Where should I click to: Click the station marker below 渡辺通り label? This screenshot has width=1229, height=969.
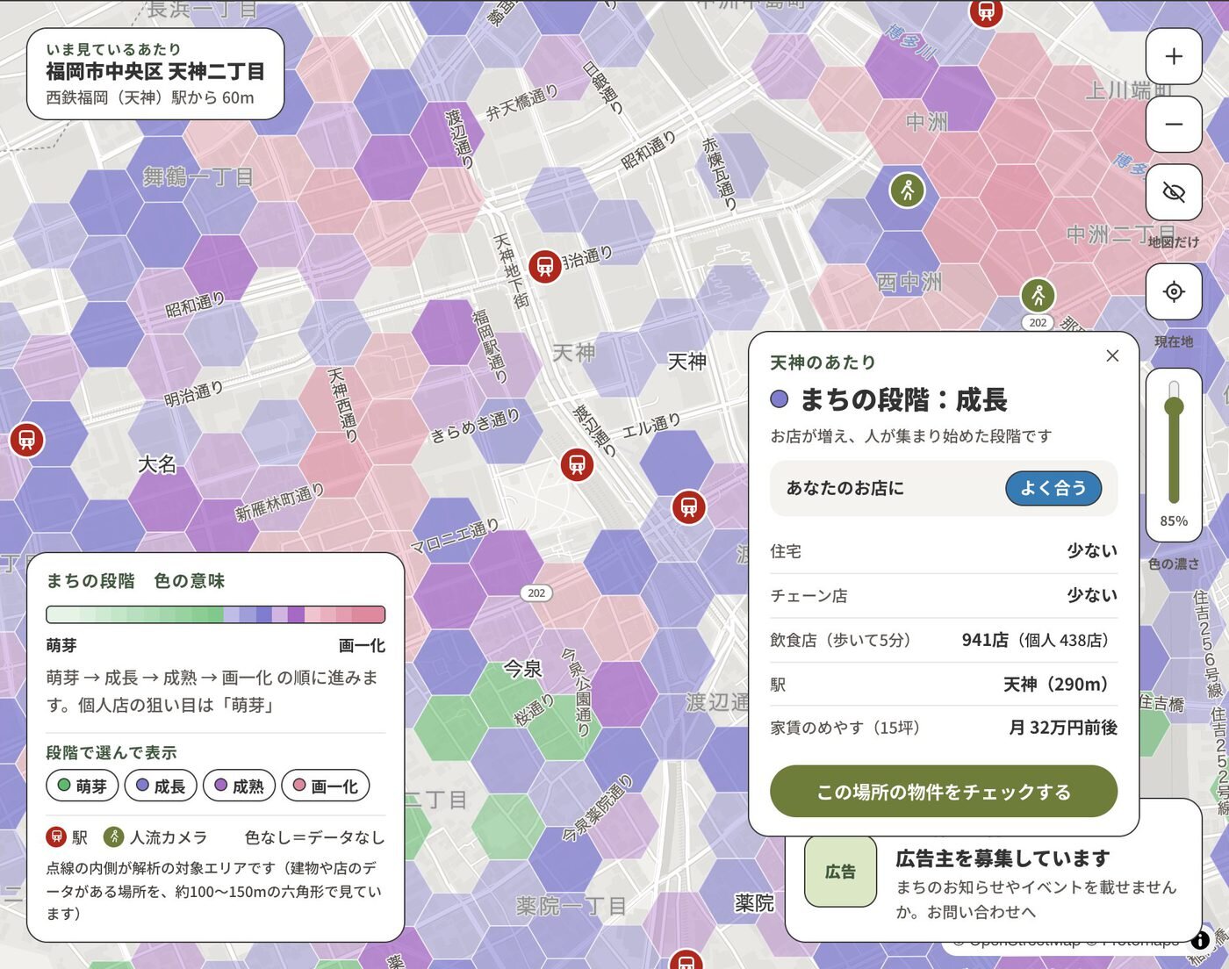point(577,463)
